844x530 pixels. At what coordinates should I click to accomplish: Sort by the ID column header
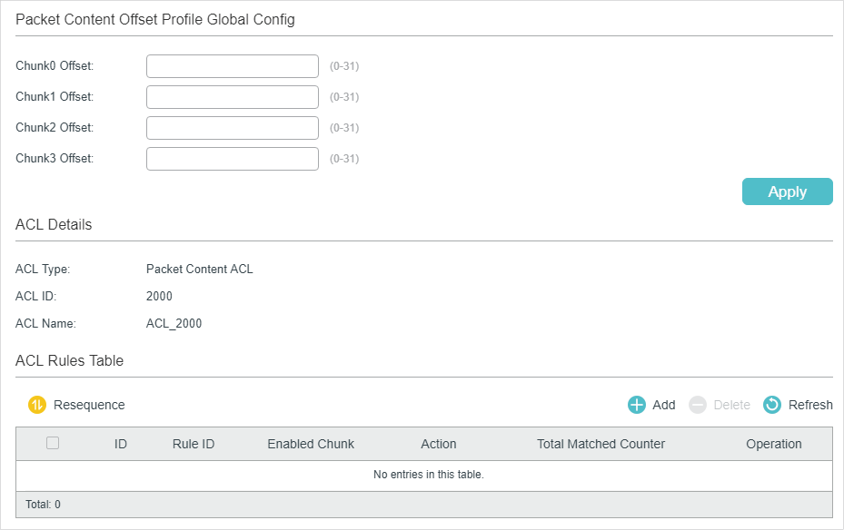[121, 444]
